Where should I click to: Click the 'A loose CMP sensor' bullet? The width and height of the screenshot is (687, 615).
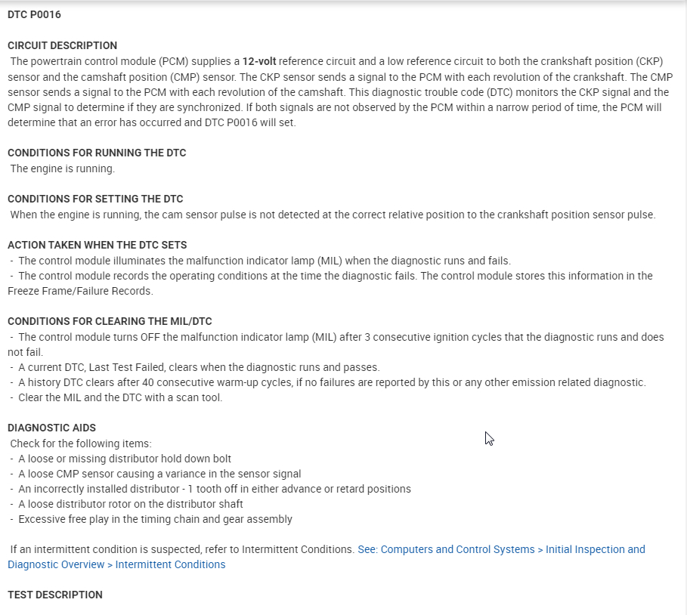tap(159, 474)
